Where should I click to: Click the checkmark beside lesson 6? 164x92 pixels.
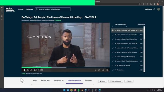point(112,35)
